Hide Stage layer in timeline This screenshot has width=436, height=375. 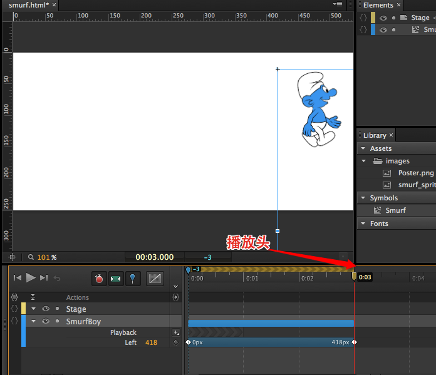pos(46,309)
